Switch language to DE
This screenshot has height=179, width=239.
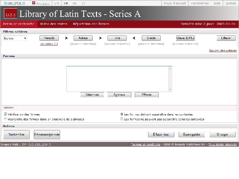click(75, 3)
